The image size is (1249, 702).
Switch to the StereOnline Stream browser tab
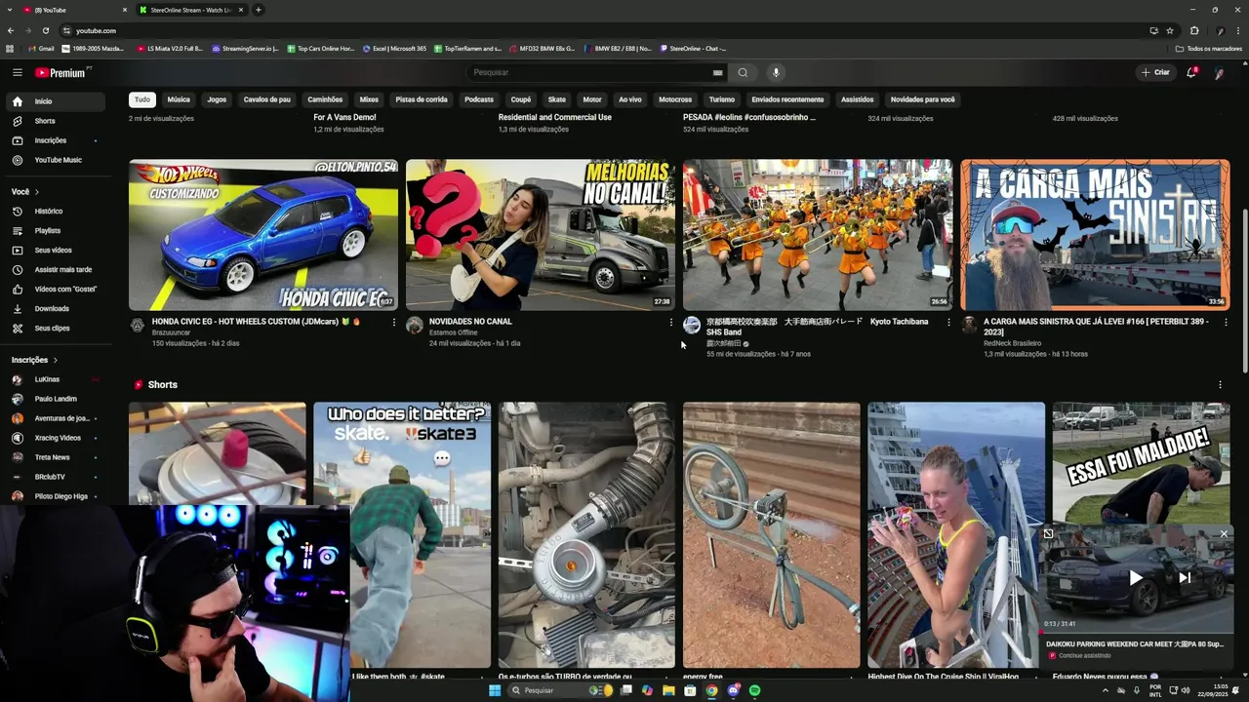(191, 10)
